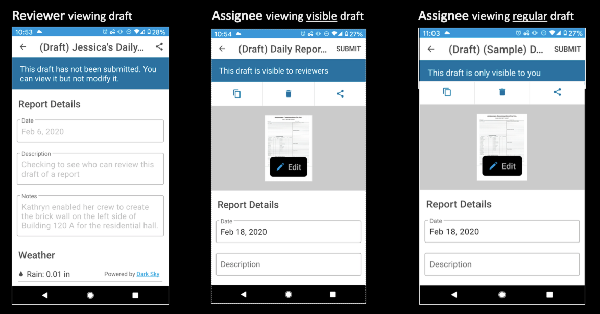The height and width of the screenshot is (314, 600).
Task: Go back from the visible draft Daily Report
Action: 222,49
